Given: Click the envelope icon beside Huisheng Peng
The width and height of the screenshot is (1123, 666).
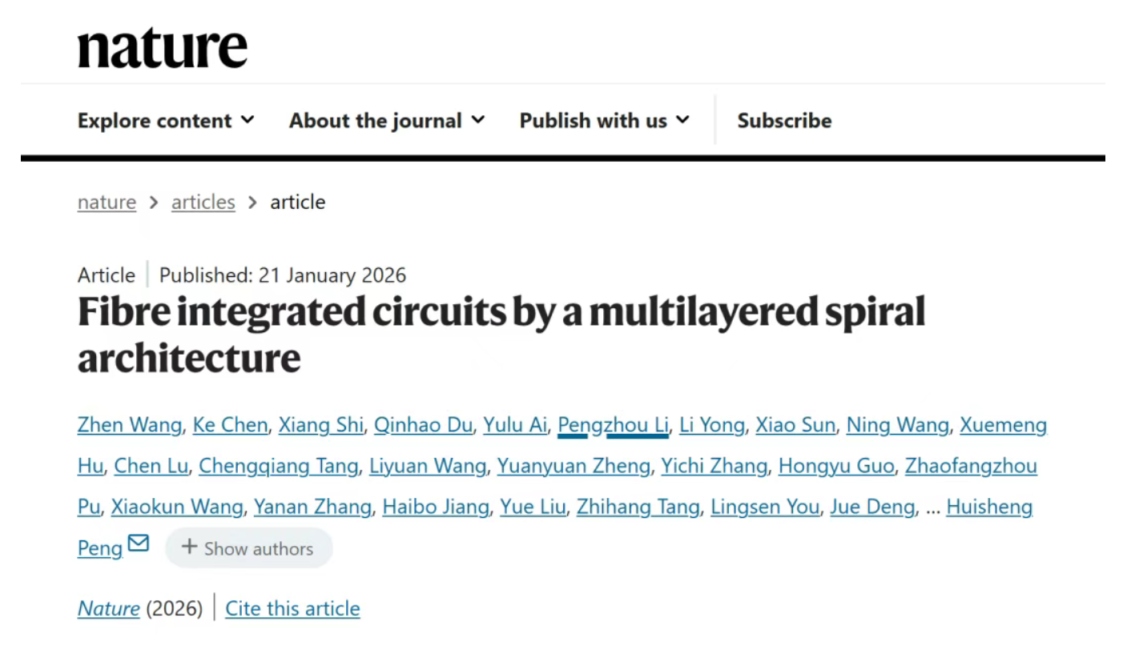Looking at the screenshot, I should point(139,544).
